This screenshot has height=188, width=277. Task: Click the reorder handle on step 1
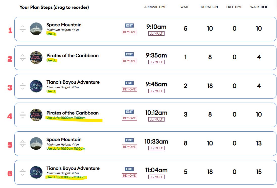tap(23, 29)
